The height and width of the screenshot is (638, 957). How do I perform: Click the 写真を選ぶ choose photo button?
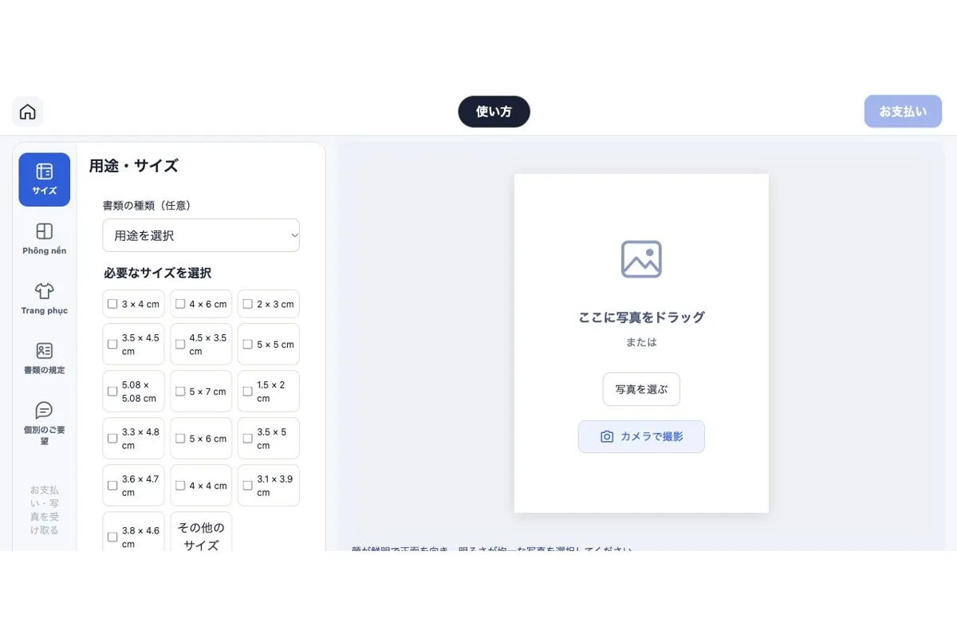(x=641, y=389)
